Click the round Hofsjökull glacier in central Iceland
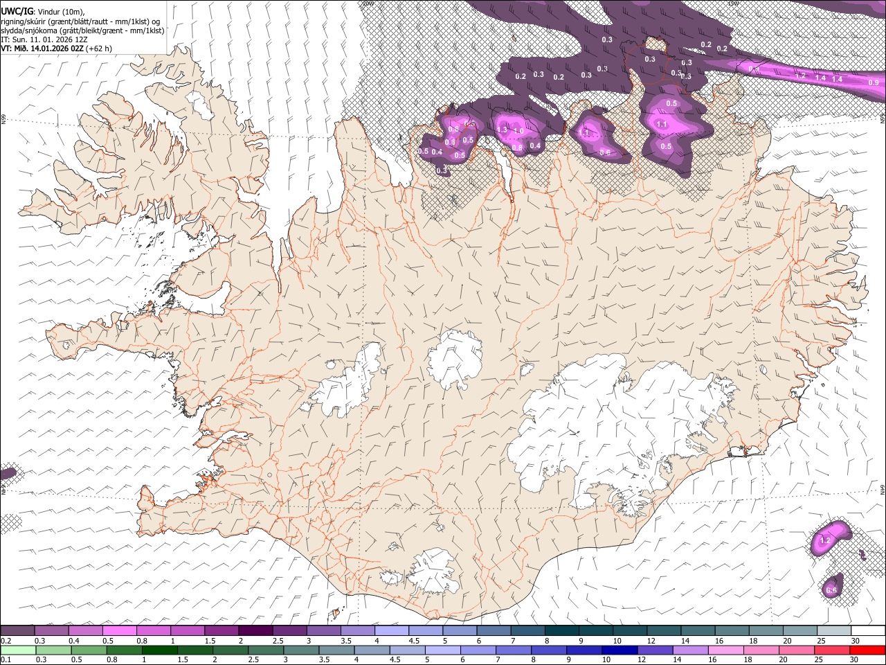886x665 pixels. 455,358
